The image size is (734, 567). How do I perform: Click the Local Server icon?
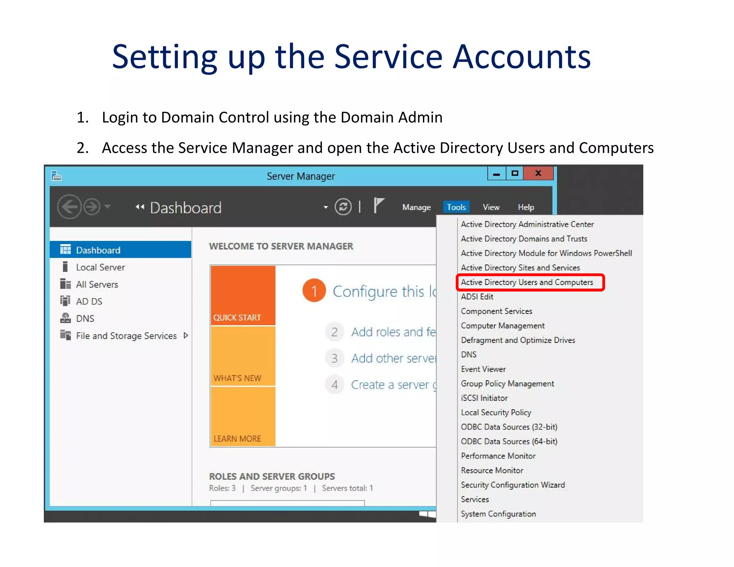click(x=65, y=267)
